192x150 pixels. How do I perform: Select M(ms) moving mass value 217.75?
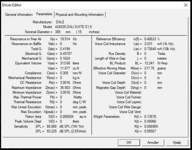149,68
